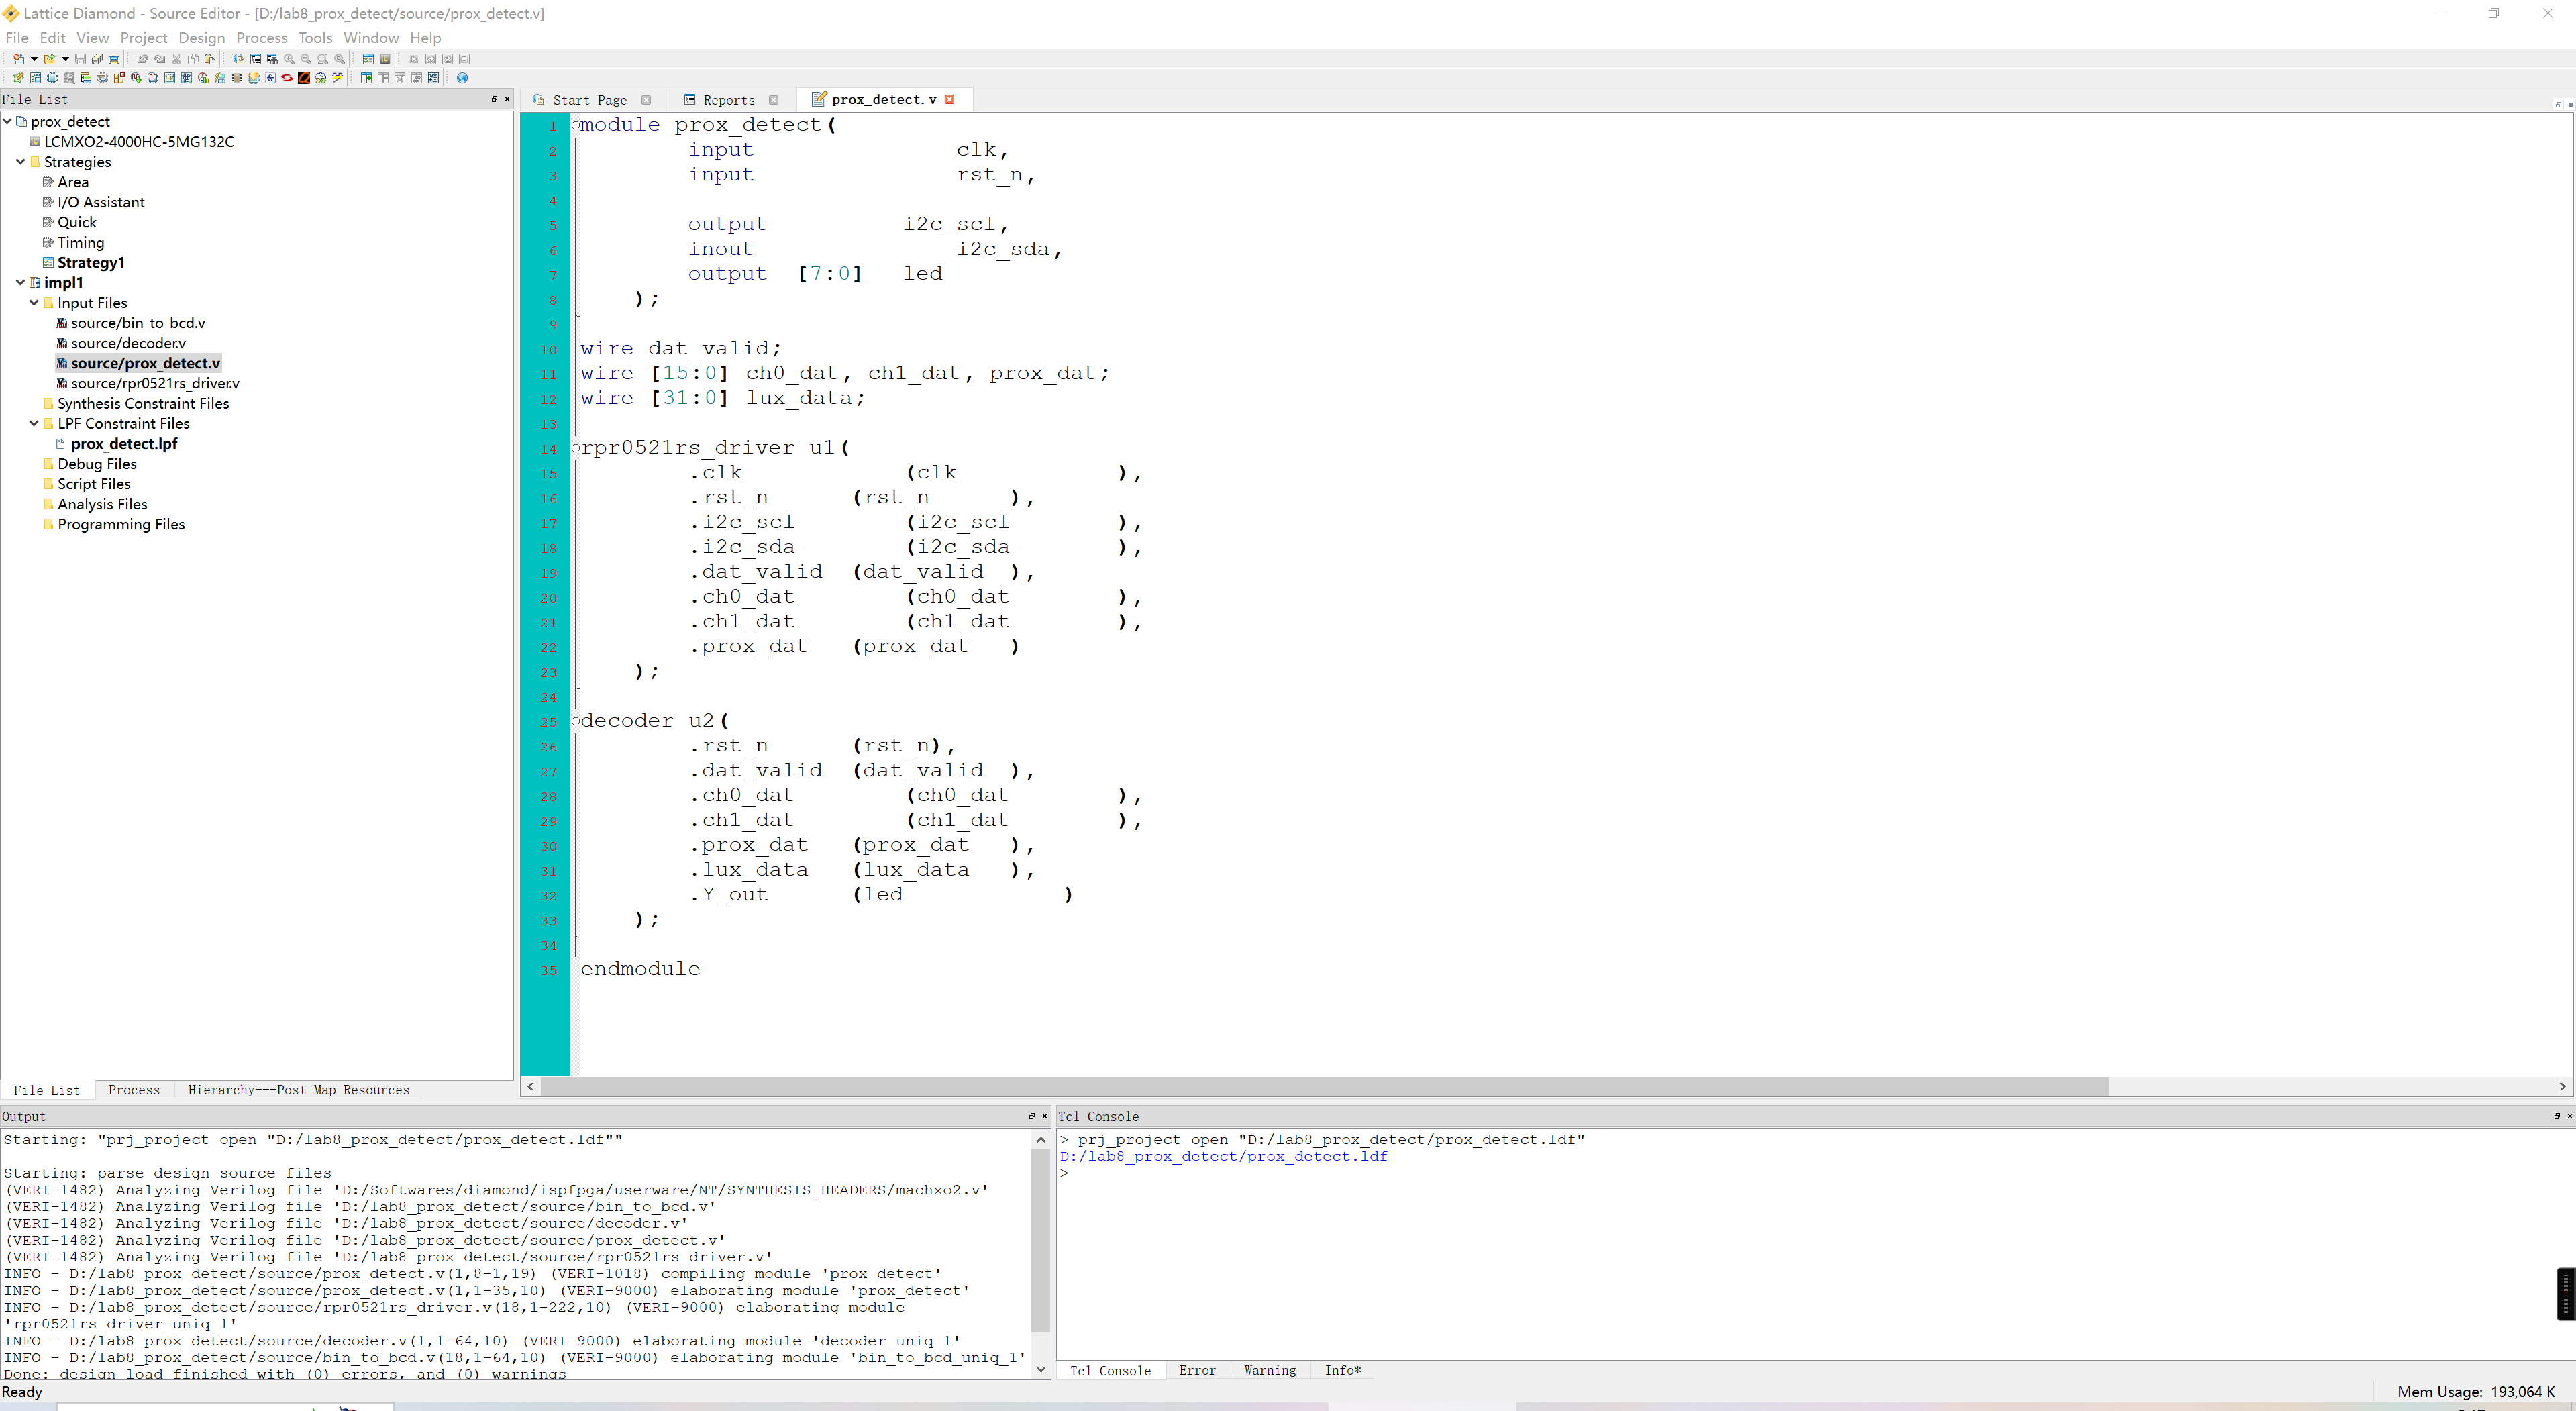Open the Physical View tool
This screenshot has height=1411, width=2576.
pyautogui.click(x=186, y=78)
